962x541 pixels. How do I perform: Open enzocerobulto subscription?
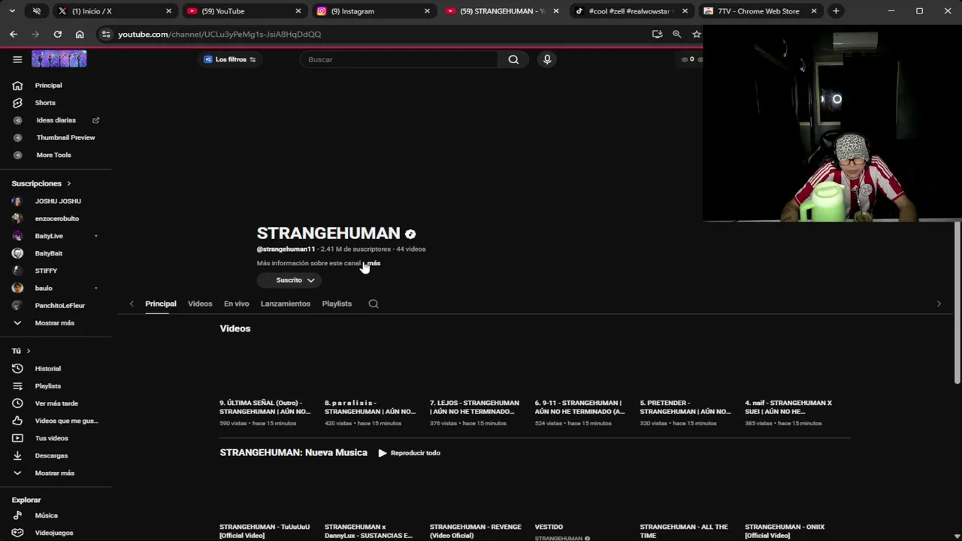[x=56, y=219]
